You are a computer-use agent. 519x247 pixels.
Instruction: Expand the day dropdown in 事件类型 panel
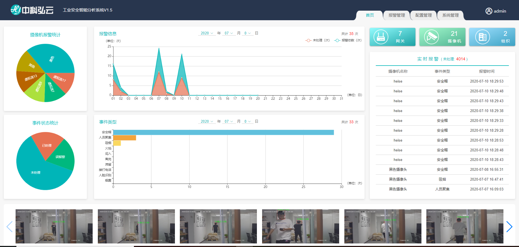[247, 122]
